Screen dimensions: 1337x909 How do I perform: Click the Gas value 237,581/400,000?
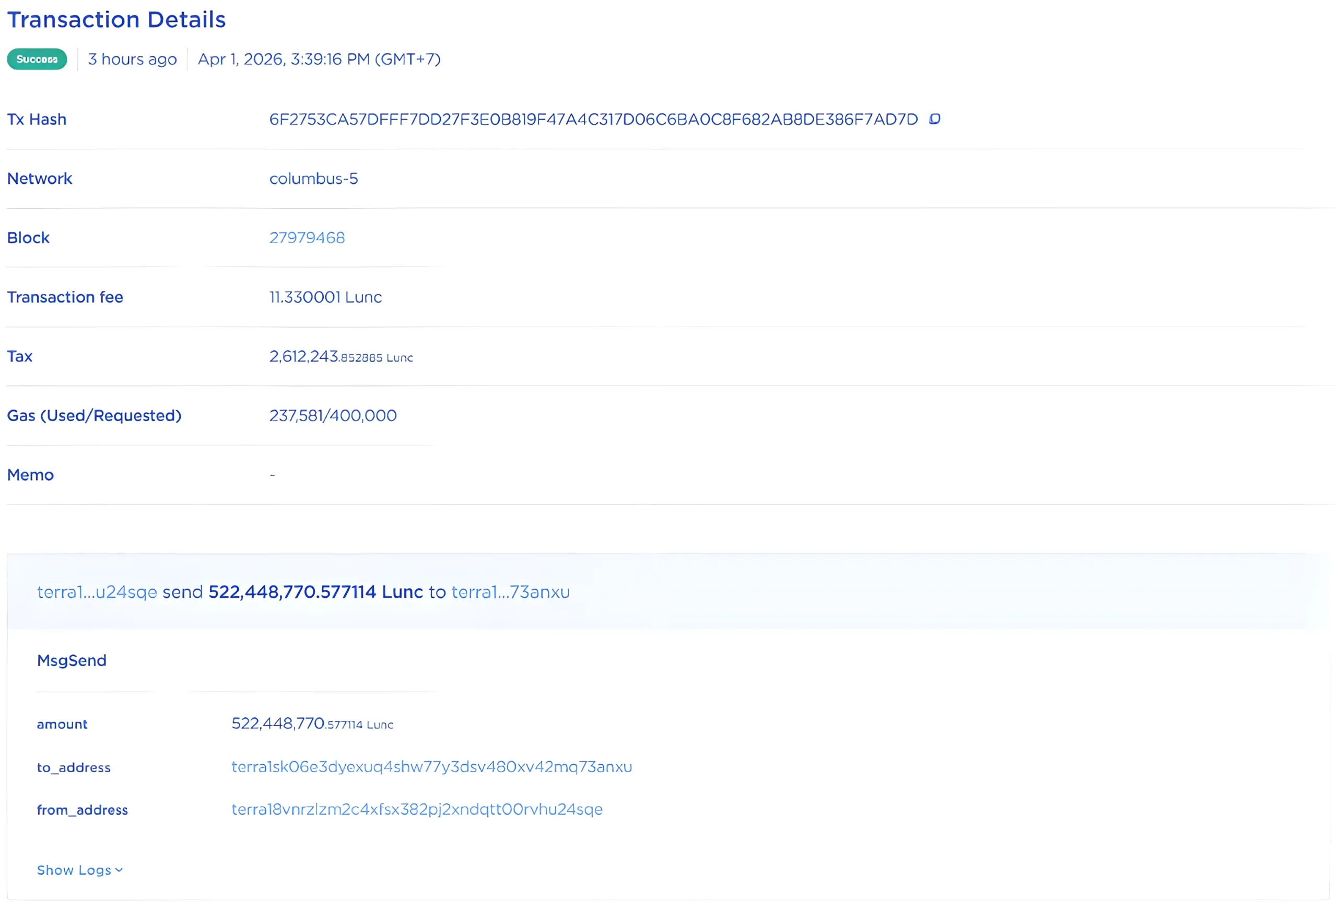coord(333,415)
